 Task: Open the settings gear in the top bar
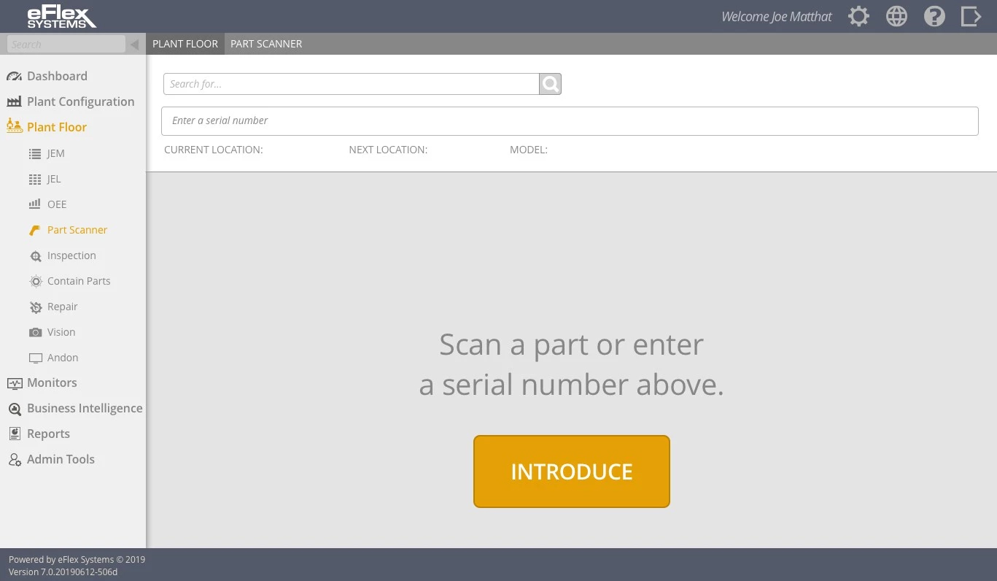tap(858, 16)
